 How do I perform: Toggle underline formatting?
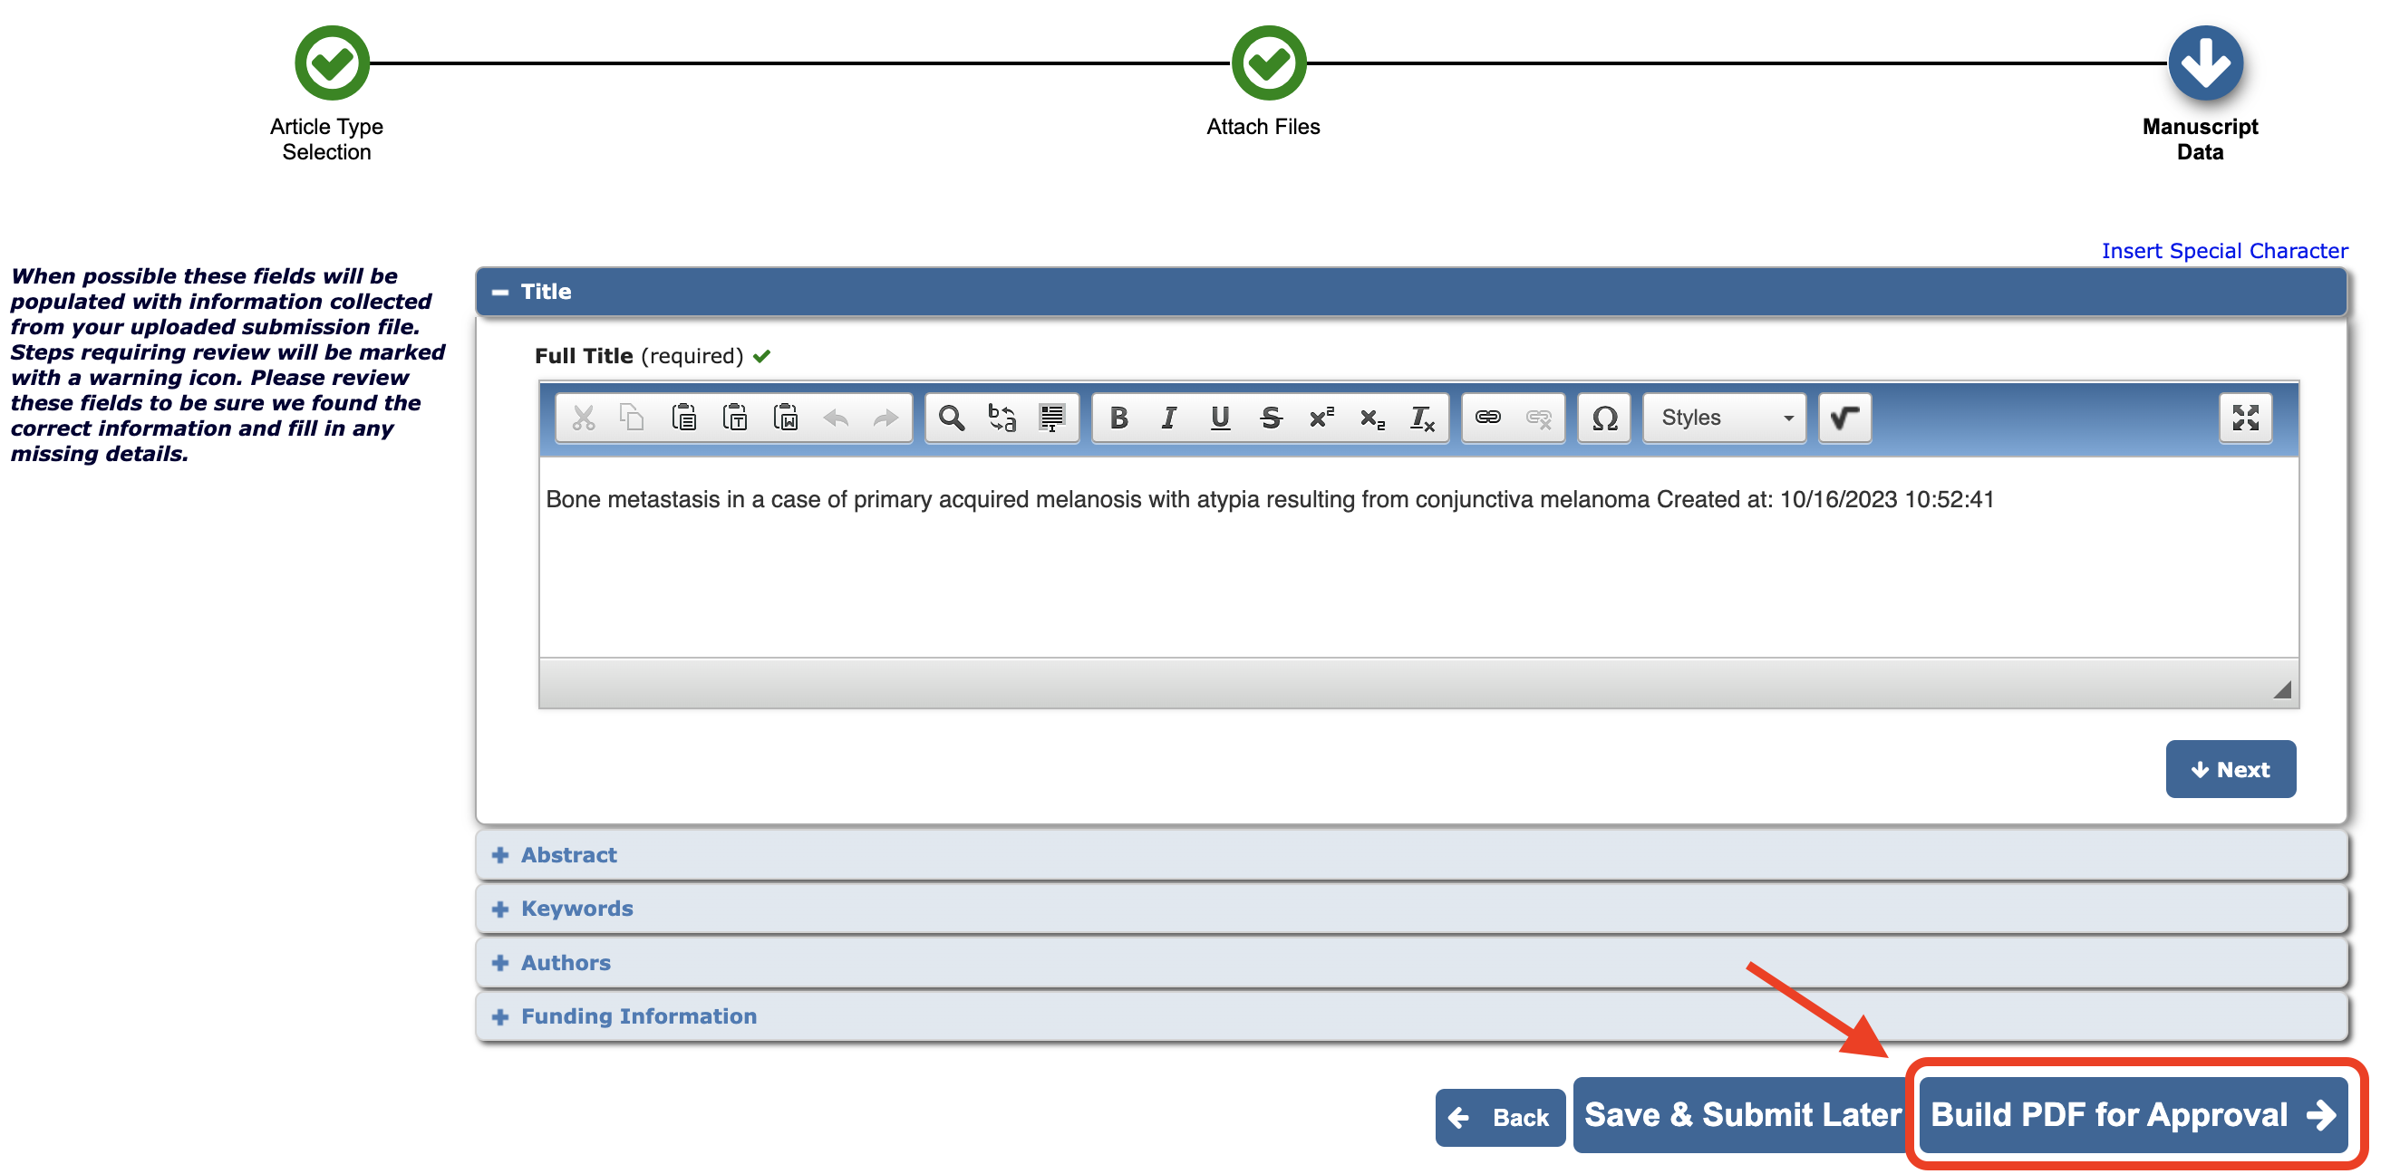tap(1220, 418)
